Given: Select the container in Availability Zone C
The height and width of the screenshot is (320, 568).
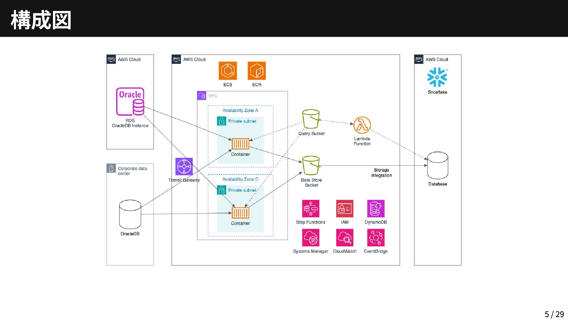Looking at the screenshot, I should (240, 213).
